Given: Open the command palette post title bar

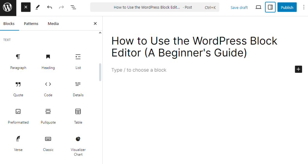Looking at the screenshot, I should coord(155,7).
